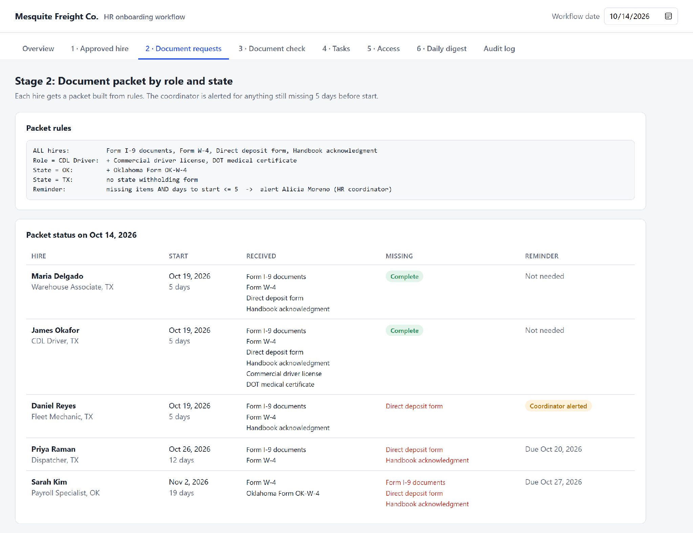Click the RECEIVED column header
The width and height of the screenshot is (693, 533).
pyautogui.click(x=261, y=256)
